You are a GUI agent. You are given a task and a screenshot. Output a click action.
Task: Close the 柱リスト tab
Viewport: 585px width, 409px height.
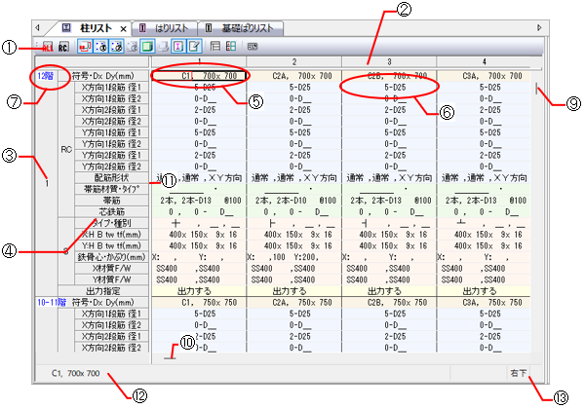(124, 28)
